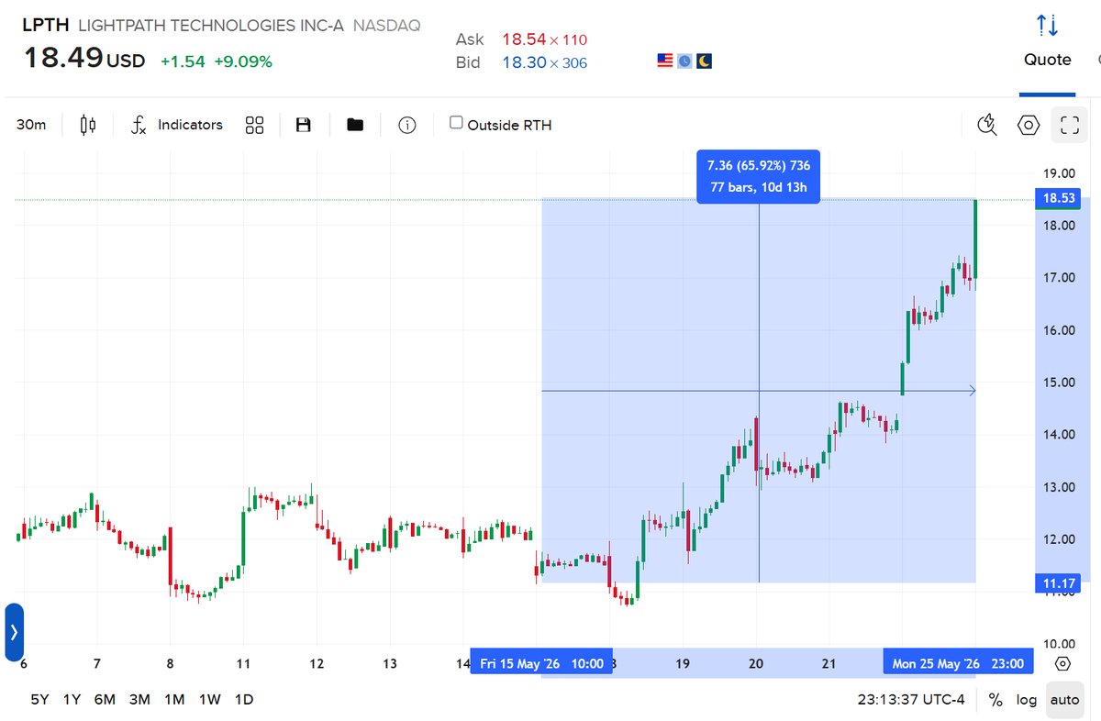
Task: Select the 1Y time range
Action: (72, 699)
